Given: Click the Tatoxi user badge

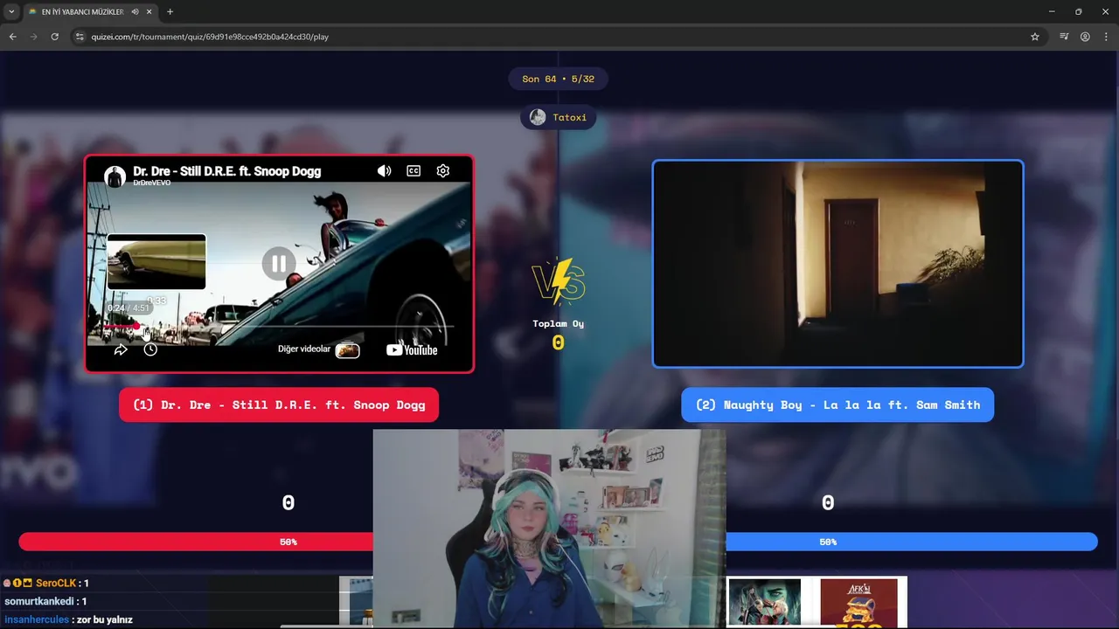Looking at the screenshot, I should pyautogui.click(x=559, y=117).
